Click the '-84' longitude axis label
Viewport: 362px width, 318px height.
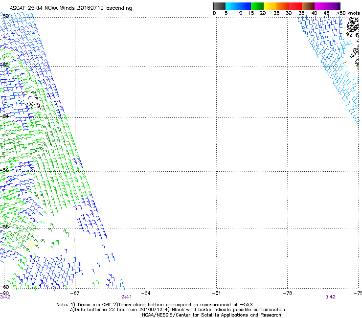(x=146, y=293)
